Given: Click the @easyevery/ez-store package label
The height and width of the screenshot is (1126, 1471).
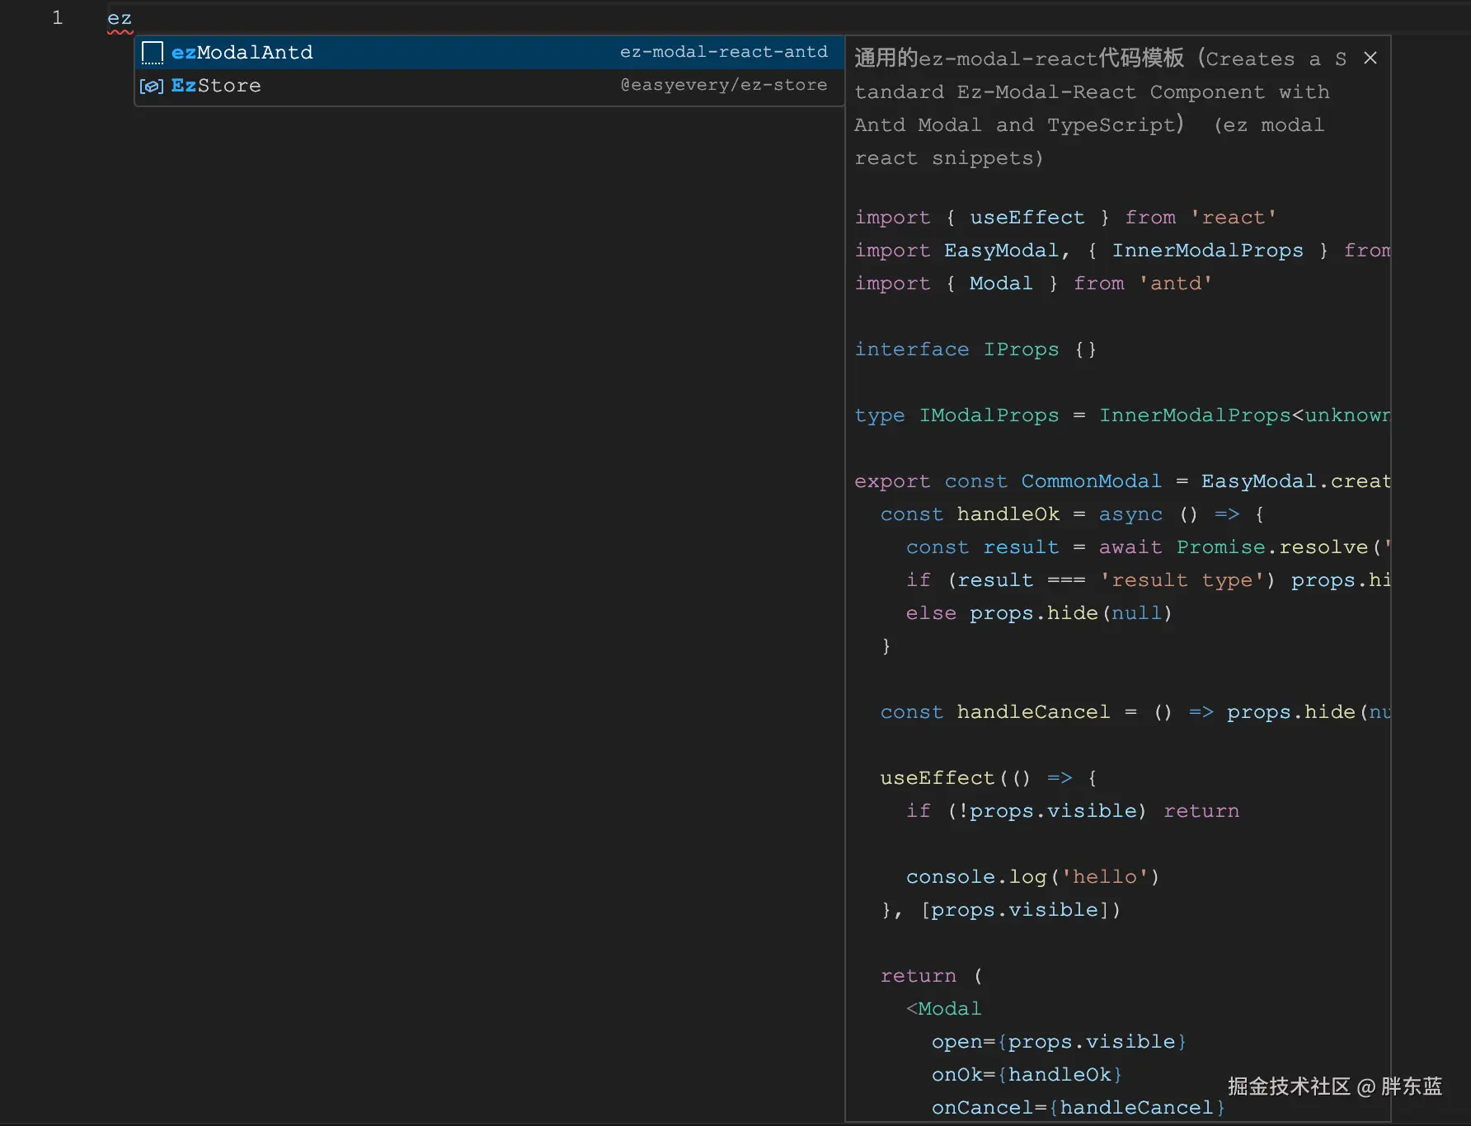Looking at the screenshot, I should [x=723, y=85].
